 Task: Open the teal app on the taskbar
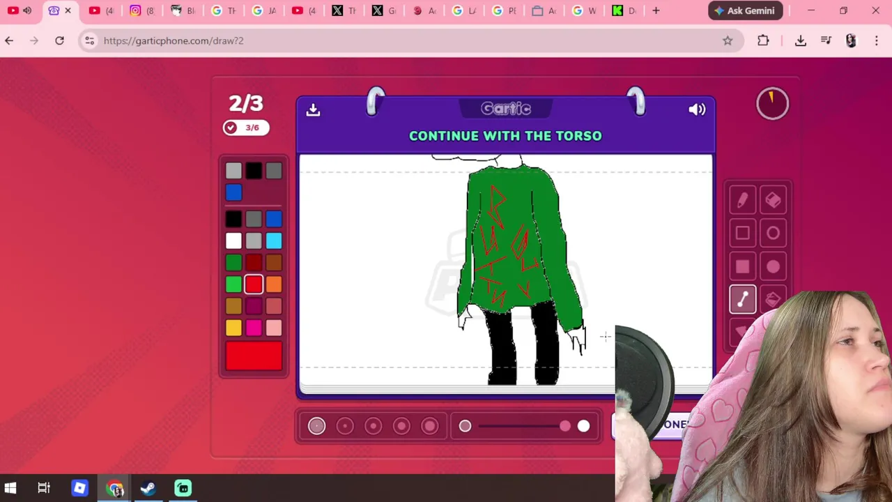[183, 488]
